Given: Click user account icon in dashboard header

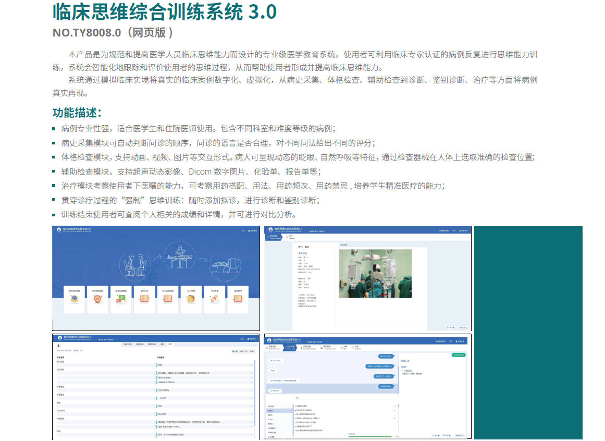Looking at the screenshot, I should (248, 230).
